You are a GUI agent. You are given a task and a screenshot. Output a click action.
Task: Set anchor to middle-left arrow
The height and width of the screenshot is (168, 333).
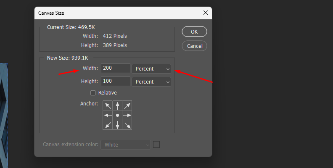pyautogui.click(x=108, y=115)
